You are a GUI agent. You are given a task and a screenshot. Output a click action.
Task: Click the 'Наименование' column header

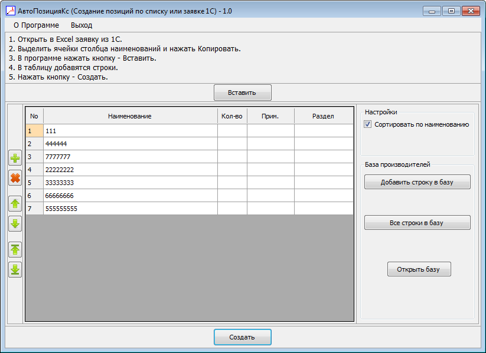click(x=130, y=116)
